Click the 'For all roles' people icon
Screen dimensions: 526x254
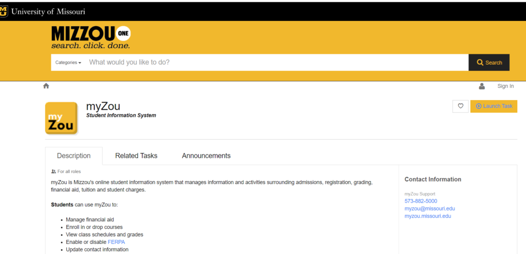[x=53, y=171]
